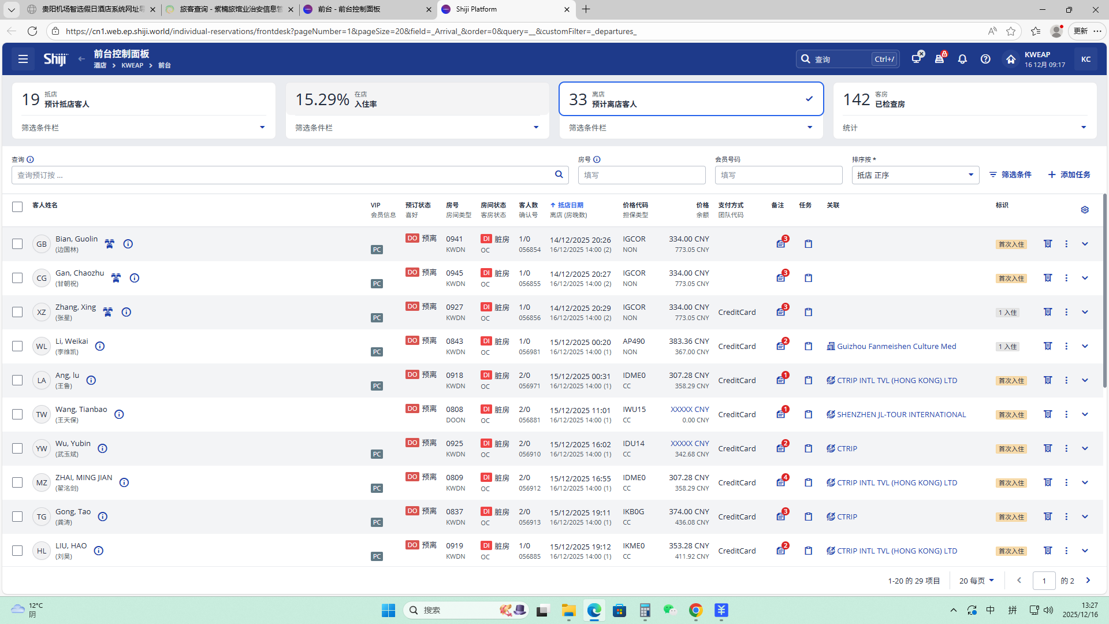This screenshot has width=1109, height=624.
Task: Select the checkbox for LIU, HAO
Action: coord(17,551)
